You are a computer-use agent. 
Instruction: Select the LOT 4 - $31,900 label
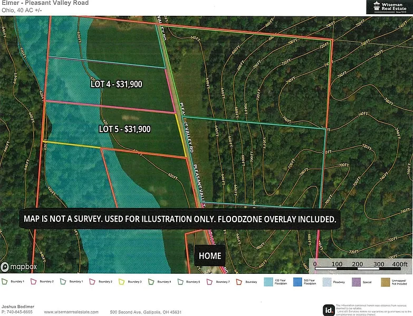click(x=115, y=84)
